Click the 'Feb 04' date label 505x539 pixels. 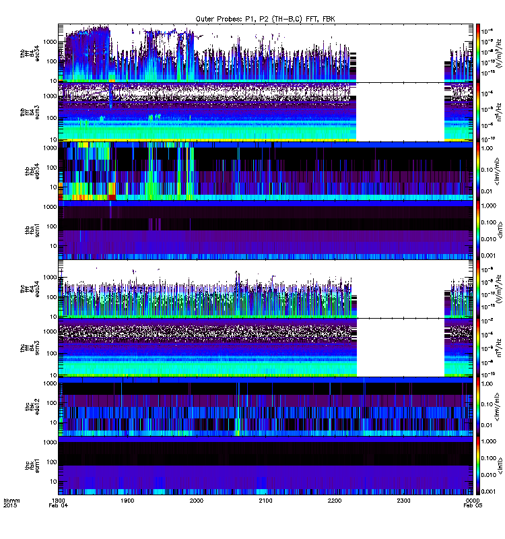(x=59, y=505)
